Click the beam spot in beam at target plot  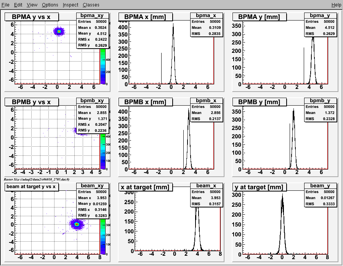point(77,224)
